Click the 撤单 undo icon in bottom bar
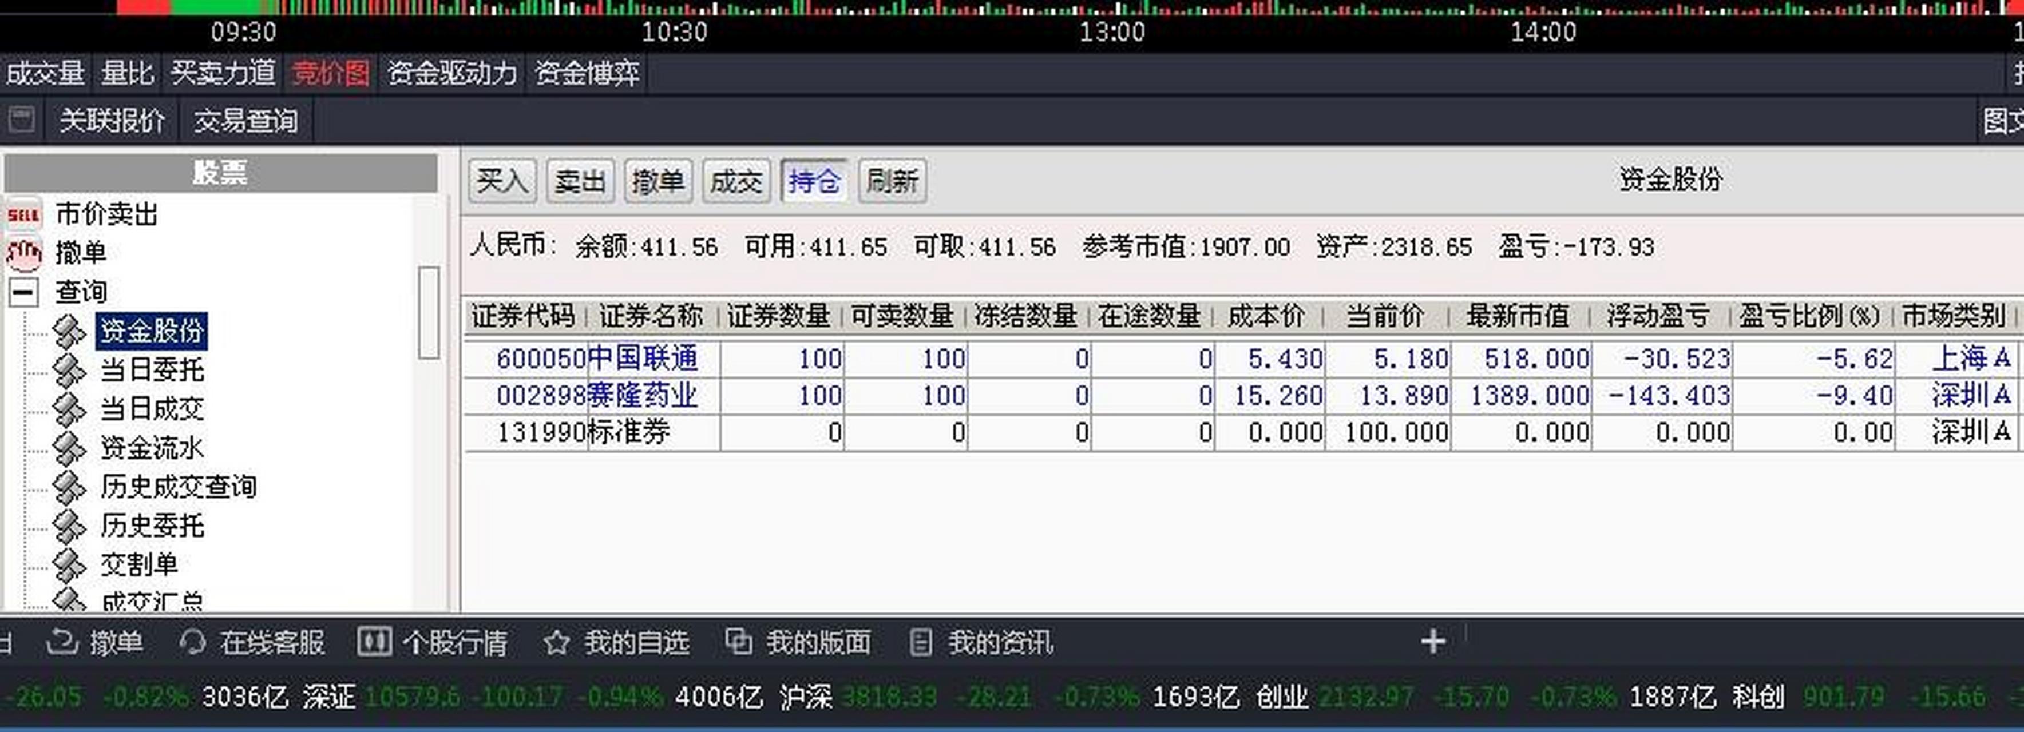The width and height of the screenshot is (2024, 732). coord(61,642)
